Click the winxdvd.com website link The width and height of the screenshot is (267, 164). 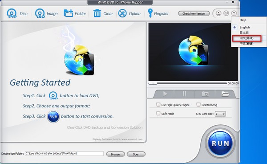pos(128,139)
